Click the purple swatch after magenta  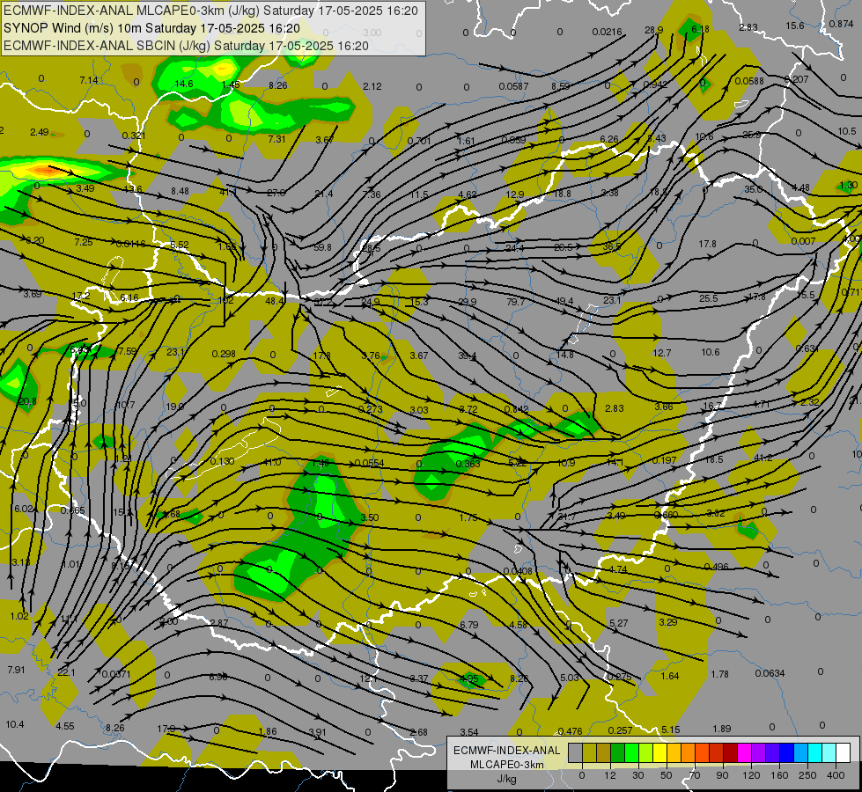click(x=759, y=752)
